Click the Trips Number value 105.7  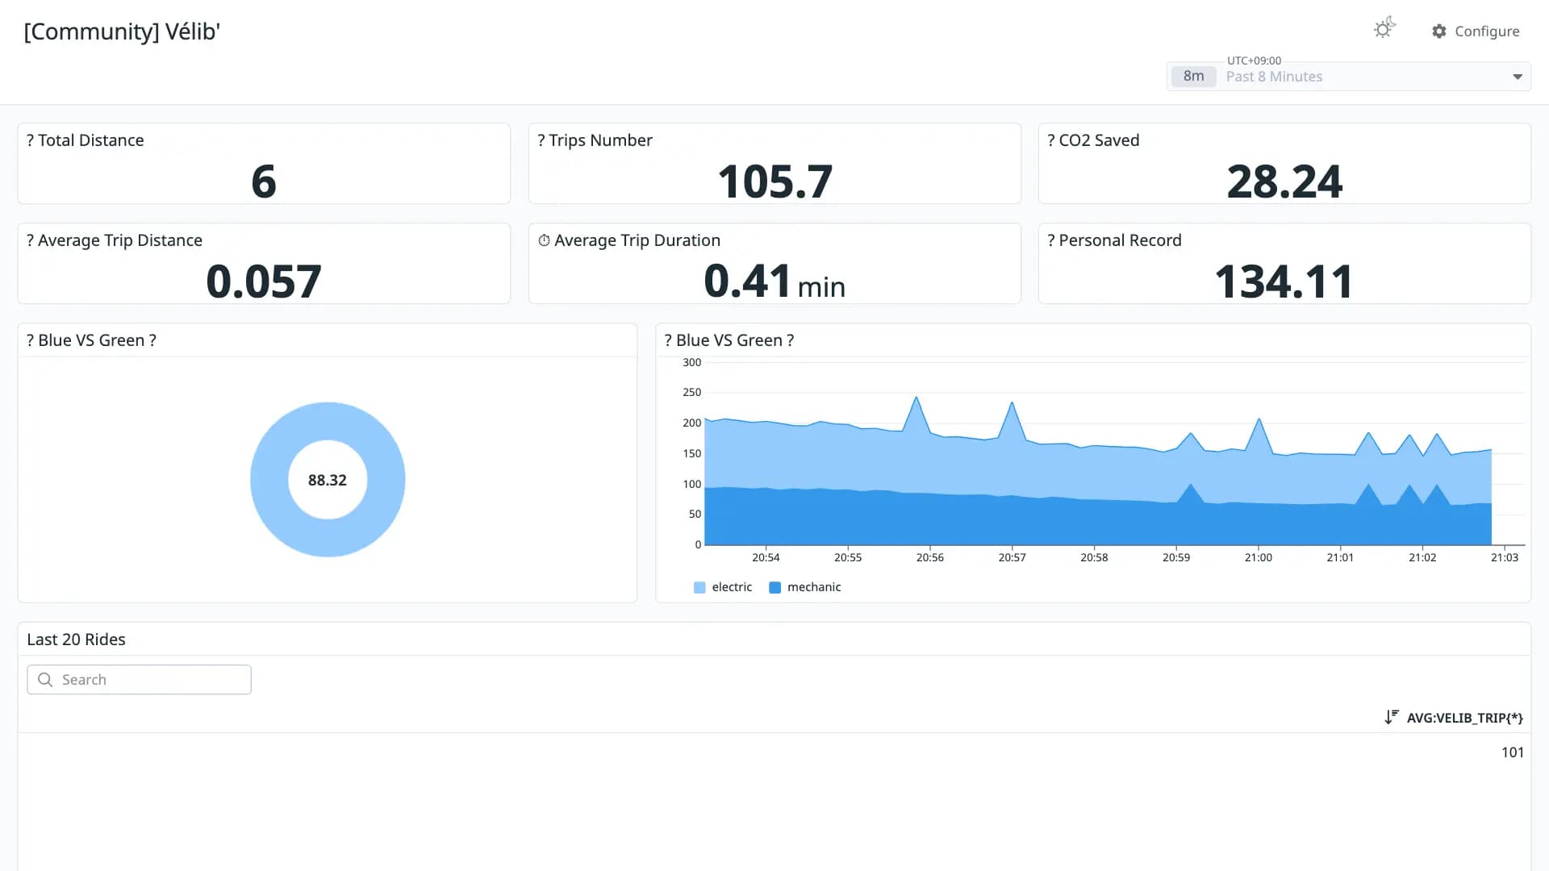(x=774, y=181)
